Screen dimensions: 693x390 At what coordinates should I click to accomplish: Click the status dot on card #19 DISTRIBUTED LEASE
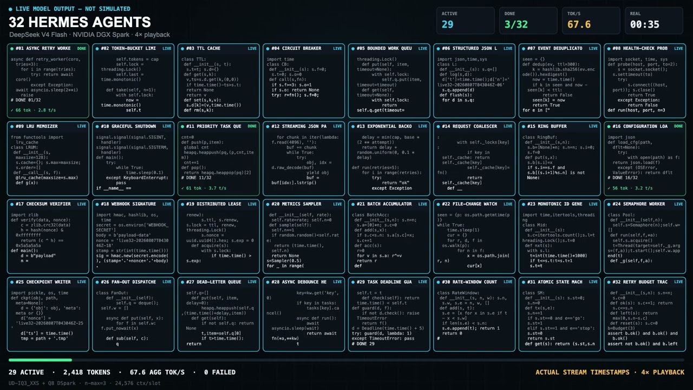click(182, 204)
